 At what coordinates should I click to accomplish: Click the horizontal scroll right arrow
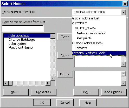tap(48, 83)
